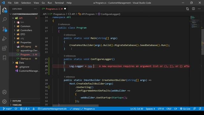This screenshot has width=204, height=115.
Task: Split the editor to the right
Action: click(193, 9)
